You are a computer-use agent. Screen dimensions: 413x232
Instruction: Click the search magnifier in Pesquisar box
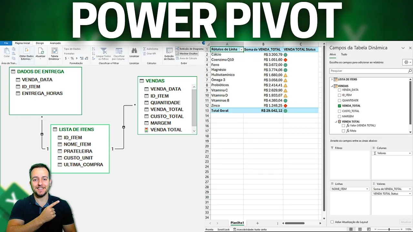[410, 71]
